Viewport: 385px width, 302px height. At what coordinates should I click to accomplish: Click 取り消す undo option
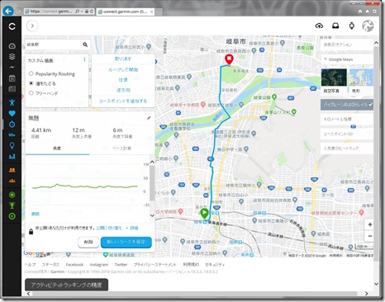tap(123, 59)
